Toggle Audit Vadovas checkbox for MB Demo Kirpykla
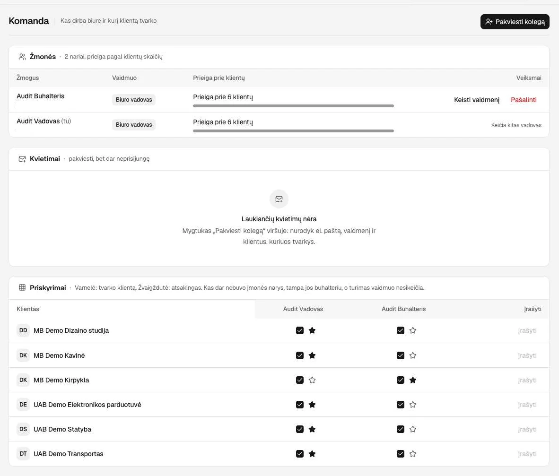Image resolution: width=559 pixels, height=476 pixels. (x=300, y=380)
